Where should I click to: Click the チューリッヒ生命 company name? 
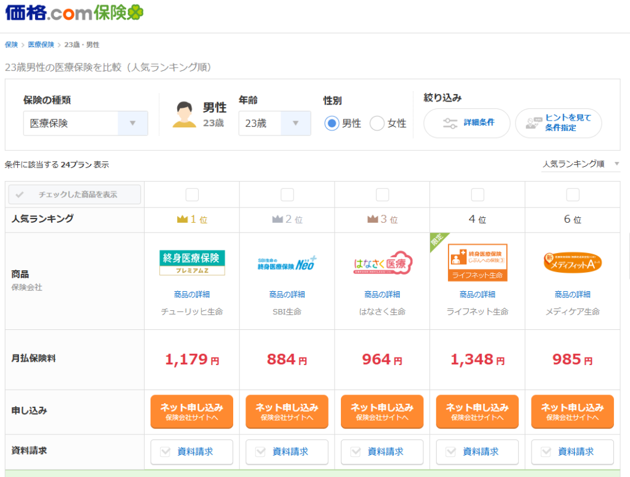tap(192, 312)
